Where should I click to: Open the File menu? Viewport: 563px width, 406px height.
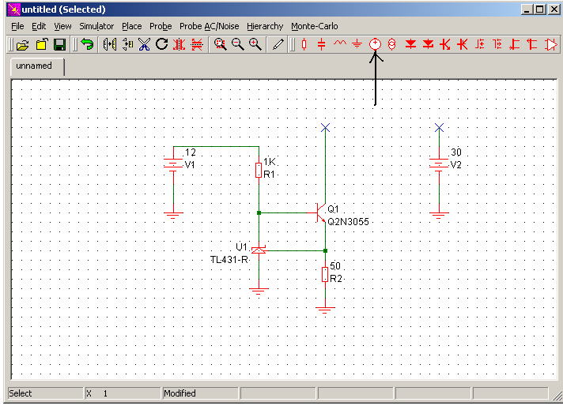(x=17, y=26)
